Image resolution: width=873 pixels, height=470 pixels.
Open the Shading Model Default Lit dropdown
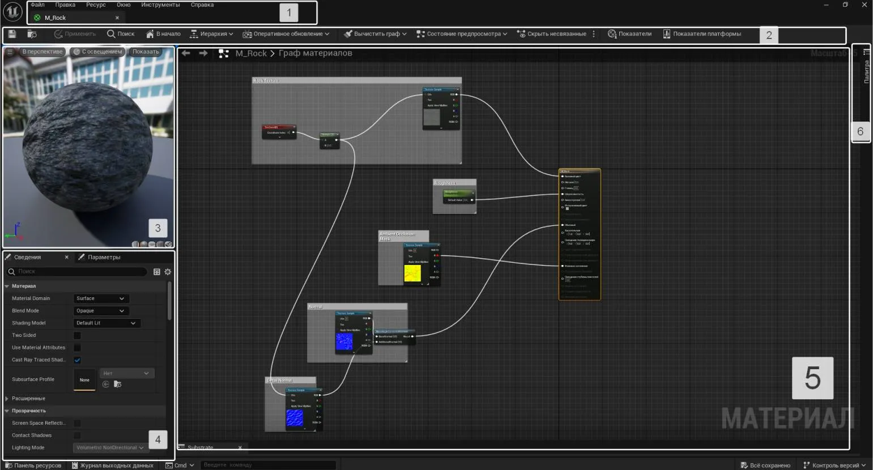(x=107, y=323)
